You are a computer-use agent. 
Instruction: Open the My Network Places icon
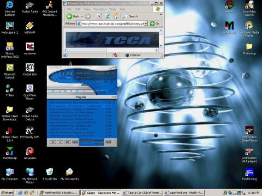[29, 176]
